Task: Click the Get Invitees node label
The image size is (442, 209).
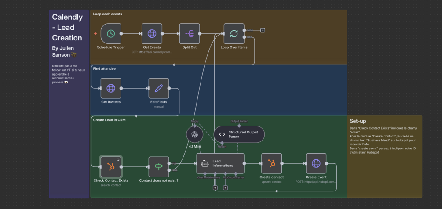Action: 111,102
